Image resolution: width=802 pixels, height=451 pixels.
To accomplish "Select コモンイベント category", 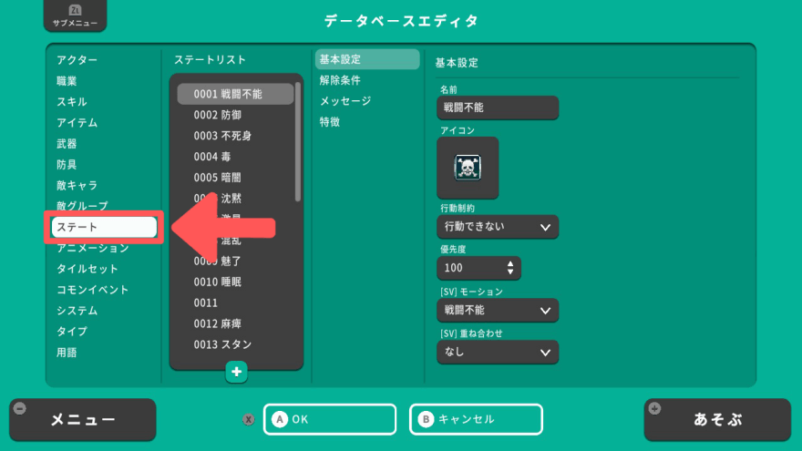I will pos(93,290).
